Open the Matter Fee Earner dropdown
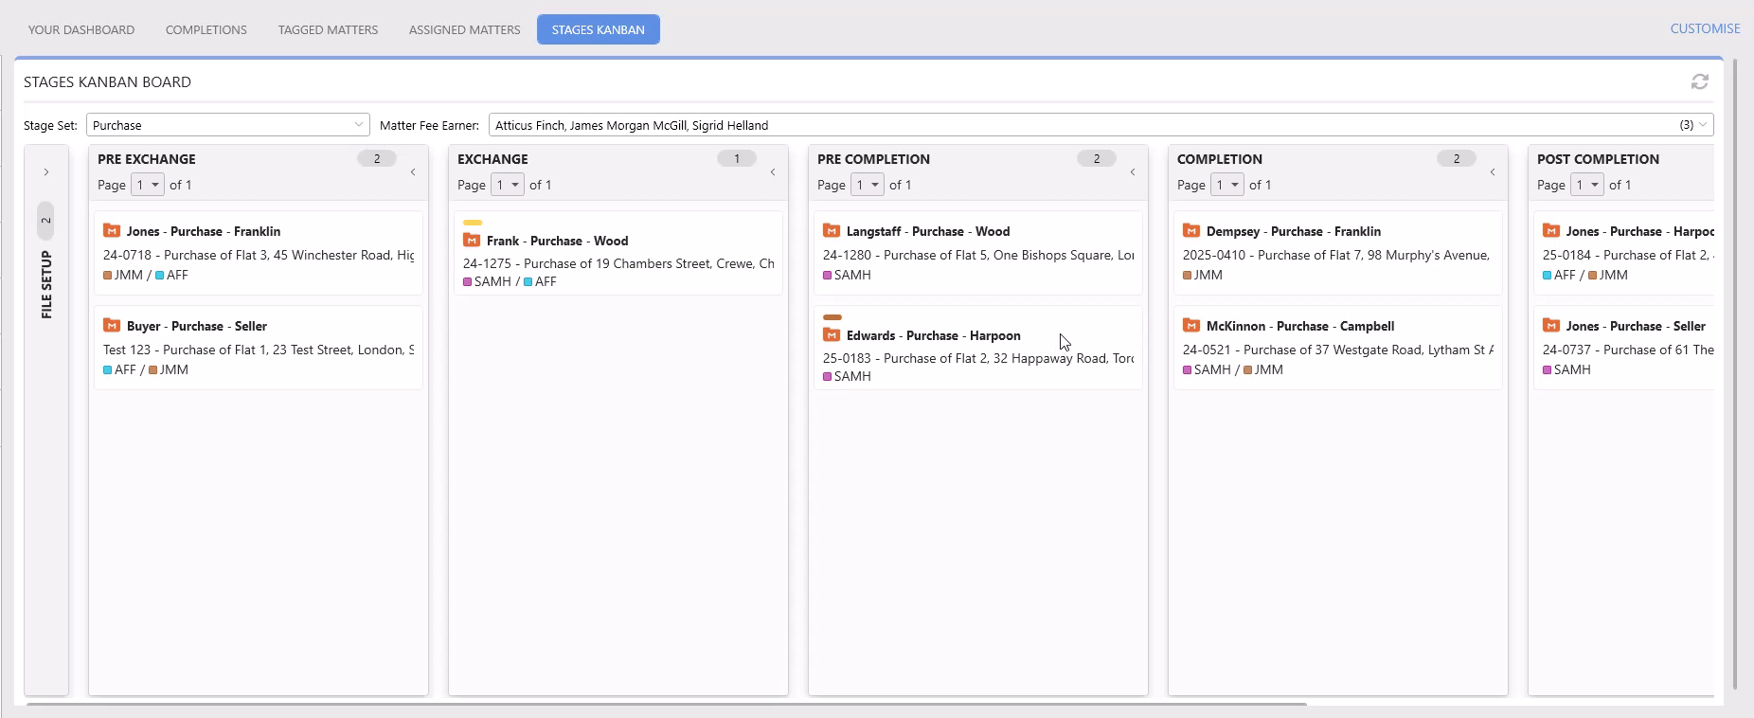The width and height of the screenshot is (1754, 718). coord(1101,125)
